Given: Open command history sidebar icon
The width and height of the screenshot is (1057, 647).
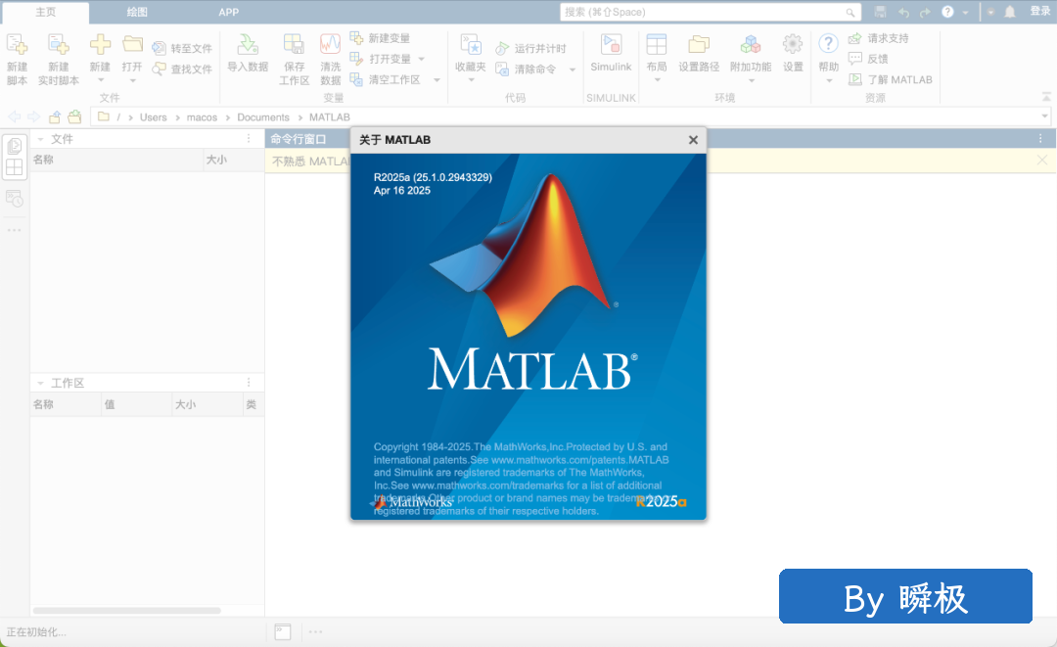Looking at the screenshot, I should pos(15,199).
